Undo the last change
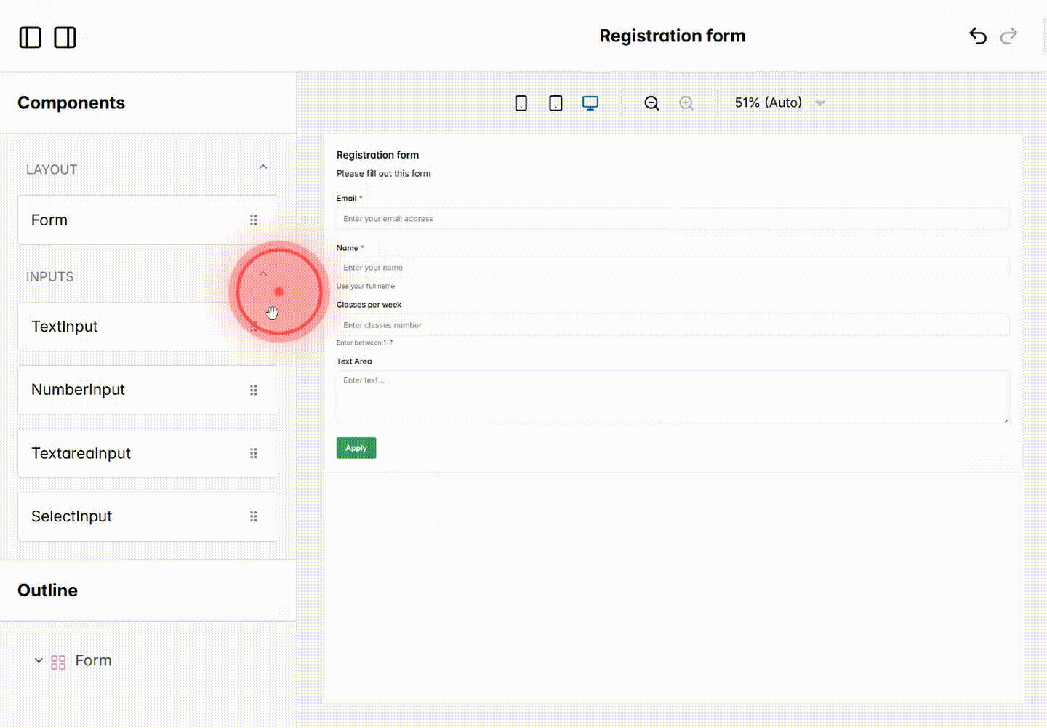This screenshot has height=728, width=1047. [978, 36]
